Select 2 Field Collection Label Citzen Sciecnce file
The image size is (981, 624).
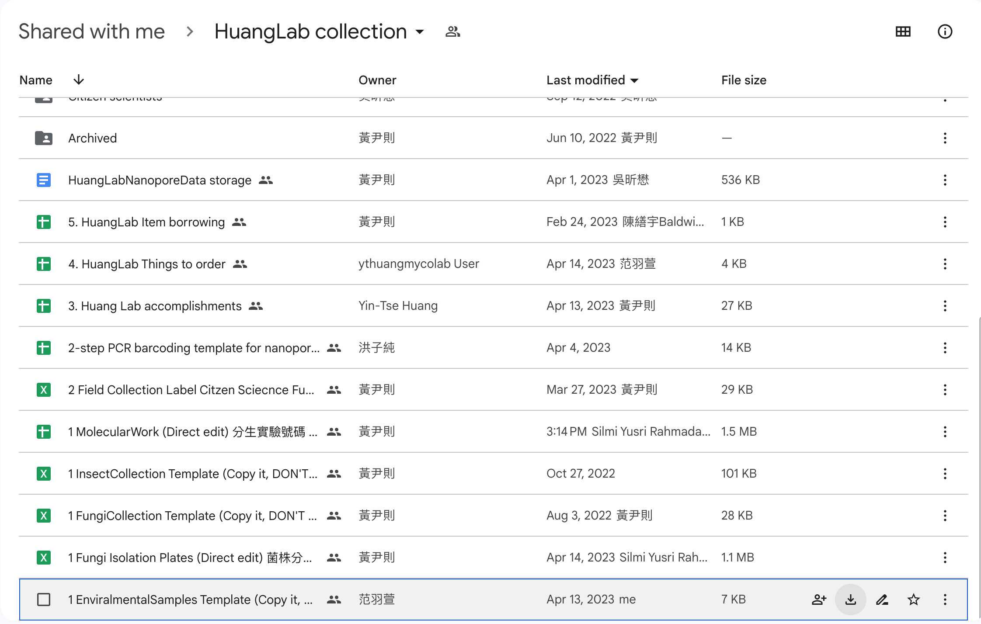pyautogui.click(x=191, y=390)
